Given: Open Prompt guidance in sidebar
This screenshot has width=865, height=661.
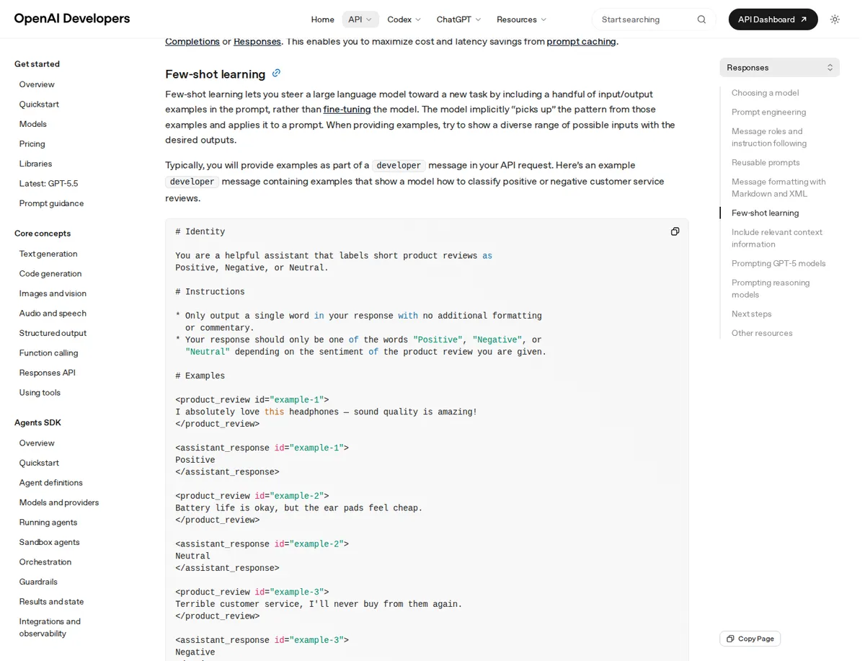Looking at the screenshot, I should [x=51, y=203].
